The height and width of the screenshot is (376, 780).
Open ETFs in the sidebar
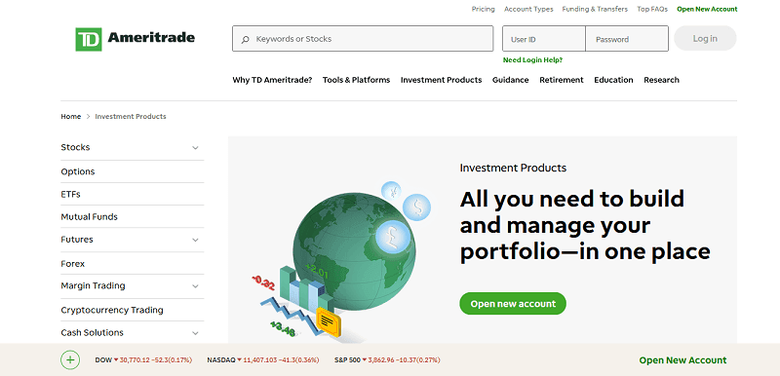(70, 194)
